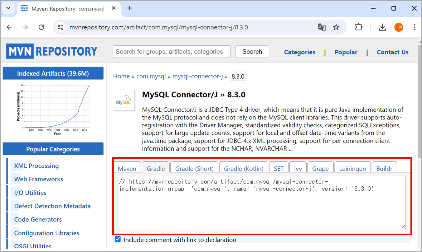
Task: Click the projects growth chart image
Action: pyautogui.click(x=53, y=110)
